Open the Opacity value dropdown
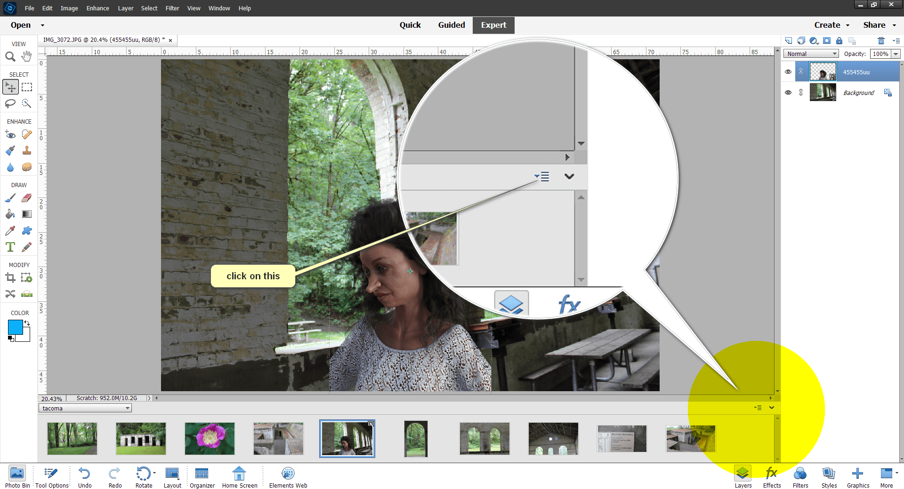The height and width of the screenshot is (489, 904). point(895,54)
